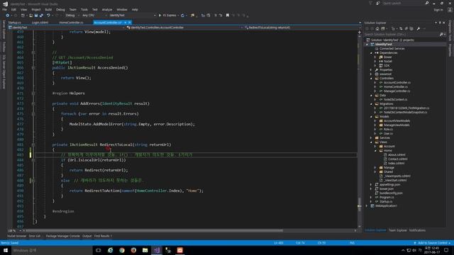Click Show All Files icon in Solution Explorer
Image resolution: width=454 pixels, height=255 pixels.
pos(411,28)
